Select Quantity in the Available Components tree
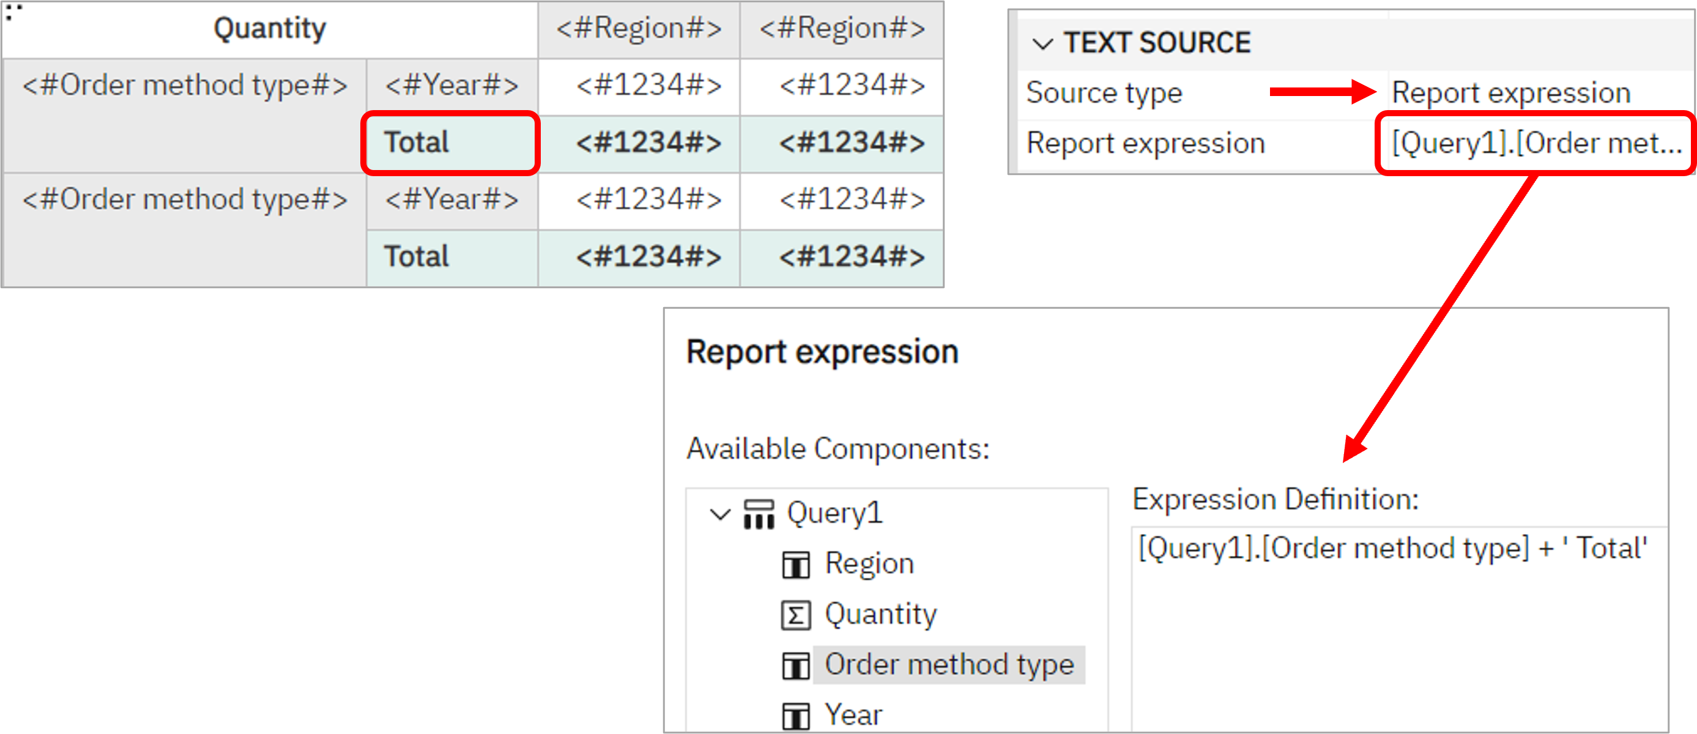Screen dimensions: 1697x734 coord(880,614)
